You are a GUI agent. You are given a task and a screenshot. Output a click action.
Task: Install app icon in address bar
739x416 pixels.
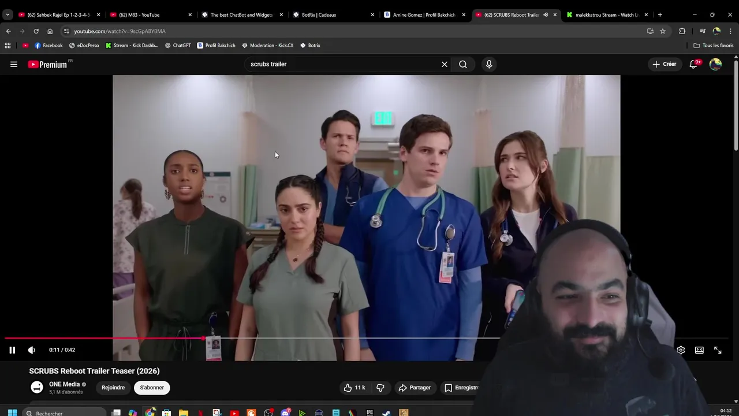[x=650, y=31]
